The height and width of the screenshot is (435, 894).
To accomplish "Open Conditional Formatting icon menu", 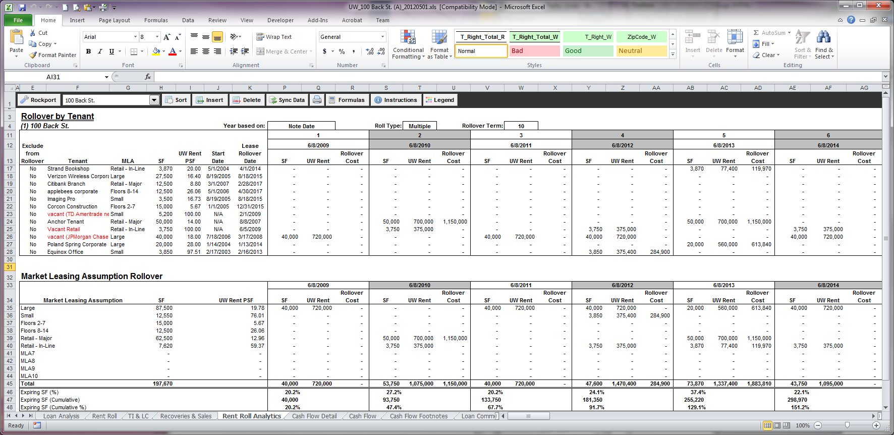I will click(408, 37).
